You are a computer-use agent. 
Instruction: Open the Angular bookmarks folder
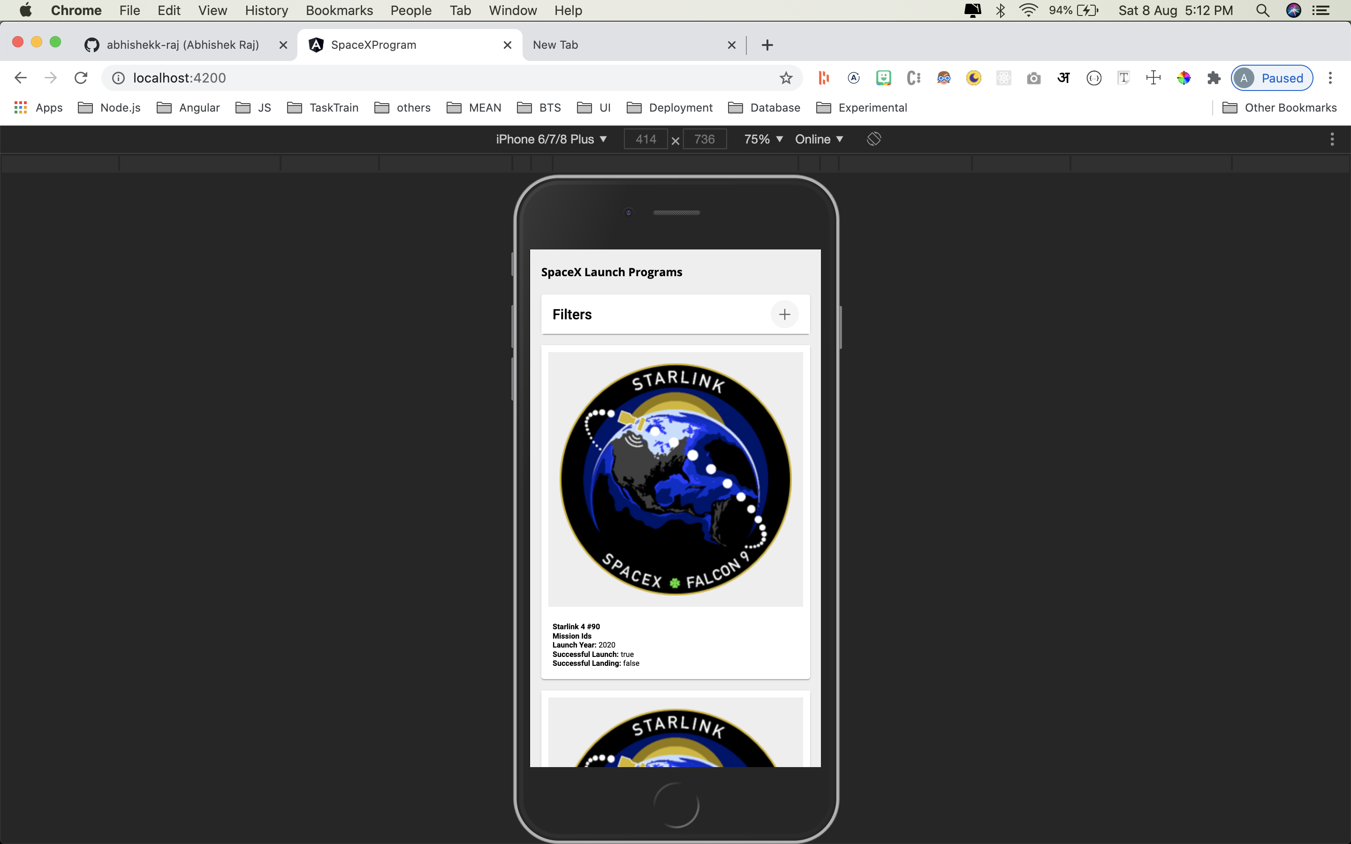[x=189, y=108]
